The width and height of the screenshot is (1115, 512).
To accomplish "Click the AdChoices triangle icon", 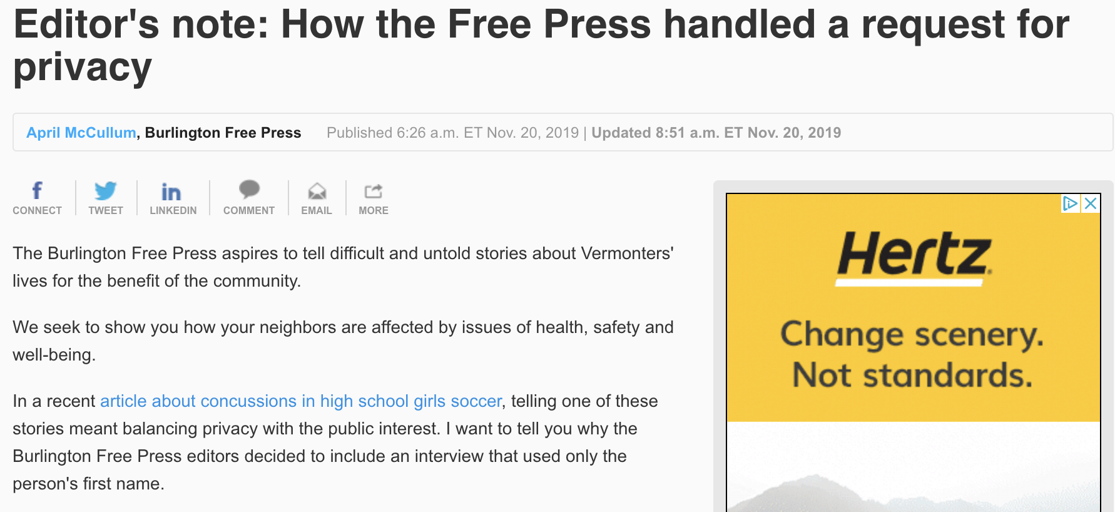I will pos(1070,203).
